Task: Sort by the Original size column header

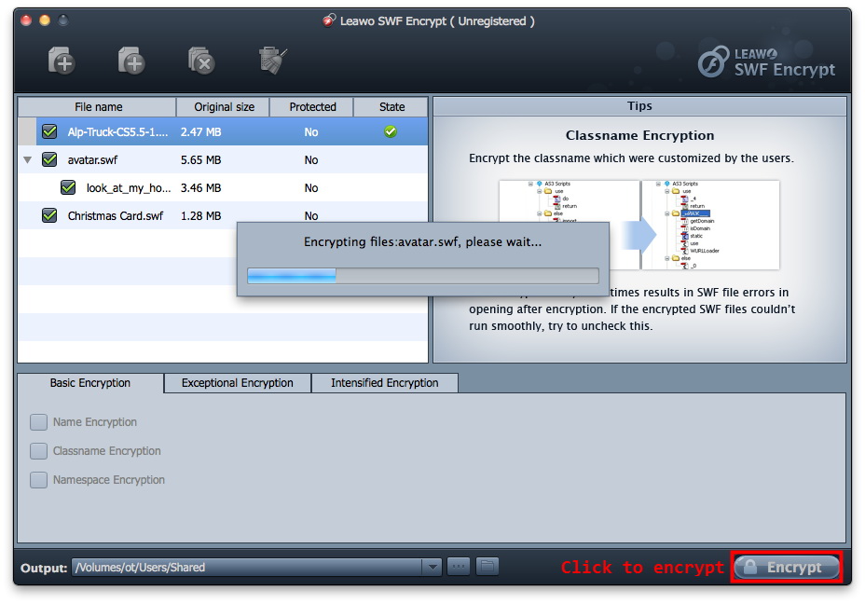Action: (x=224, y=107)
